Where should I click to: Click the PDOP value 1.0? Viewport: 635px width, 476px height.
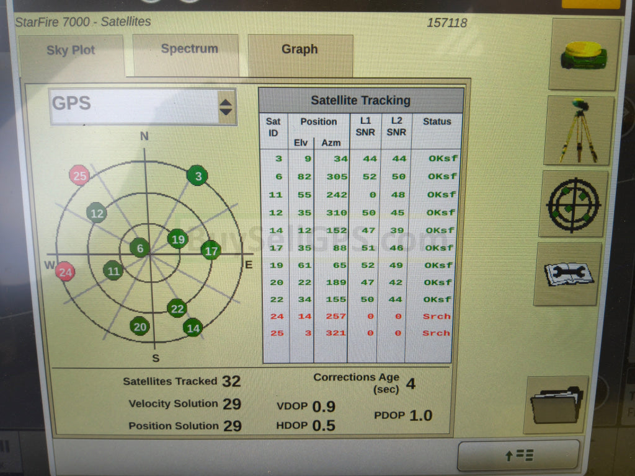[421, 415]
